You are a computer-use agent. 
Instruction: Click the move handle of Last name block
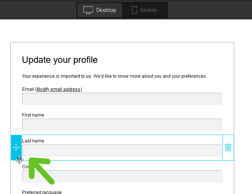(16, 148)
